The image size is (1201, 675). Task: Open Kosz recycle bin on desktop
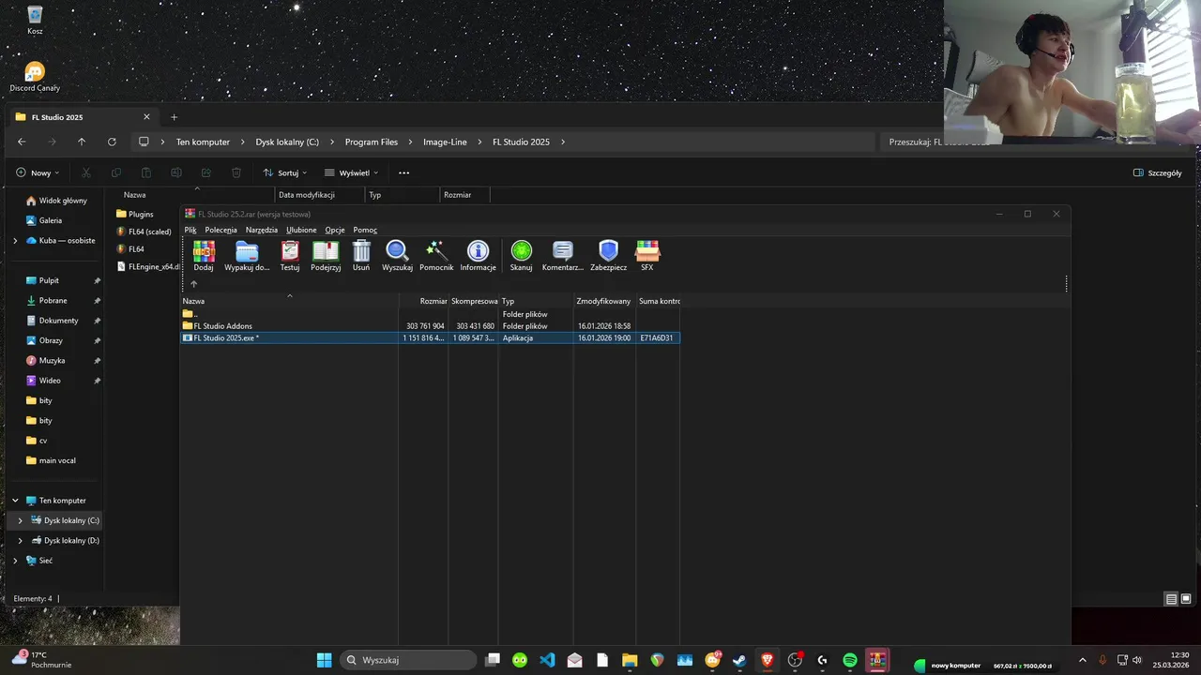(35, 21)
